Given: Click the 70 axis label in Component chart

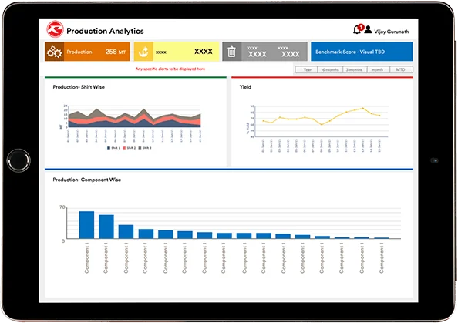Looking at the screenshot, I should pos(62,207).
